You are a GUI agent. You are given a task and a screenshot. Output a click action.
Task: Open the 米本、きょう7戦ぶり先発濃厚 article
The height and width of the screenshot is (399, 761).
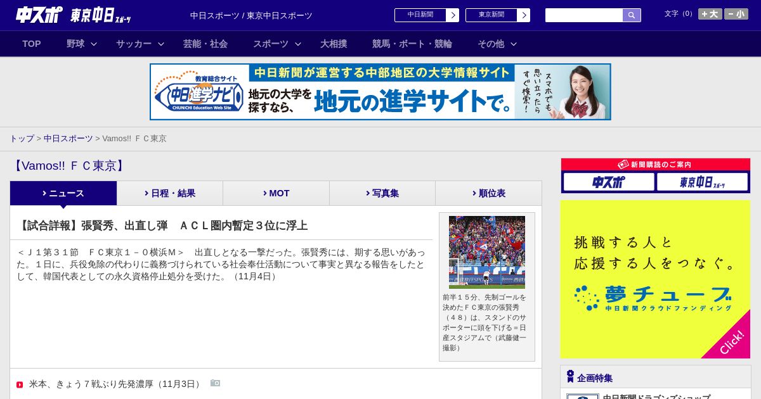[x=116, y=384]
